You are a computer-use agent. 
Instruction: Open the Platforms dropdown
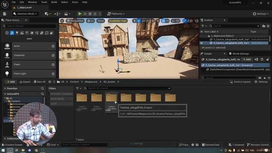point(116,14)
